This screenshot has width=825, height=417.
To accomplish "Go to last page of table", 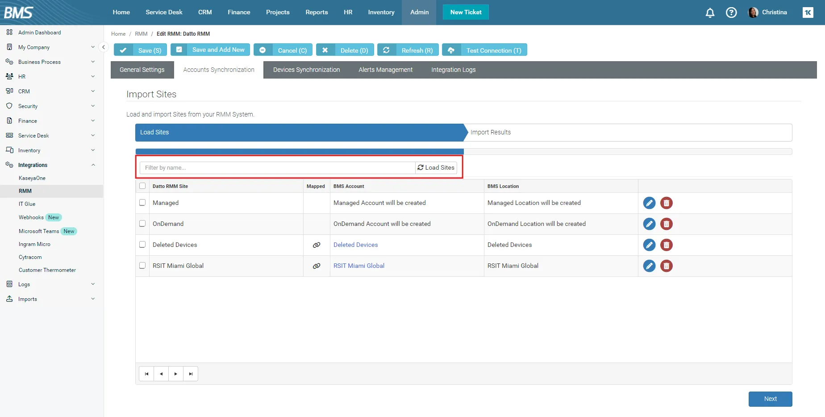I will point(191,374).
